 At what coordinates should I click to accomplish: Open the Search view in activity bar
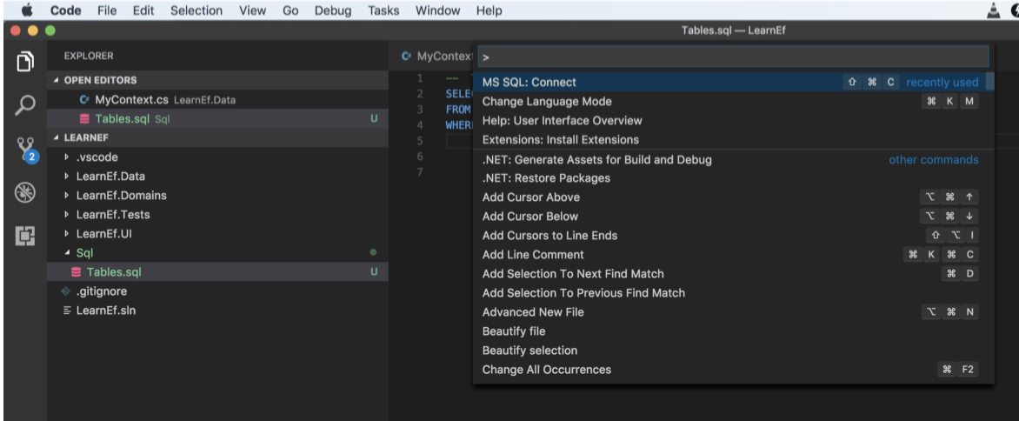pyautogui.click(x=24, y=105)
